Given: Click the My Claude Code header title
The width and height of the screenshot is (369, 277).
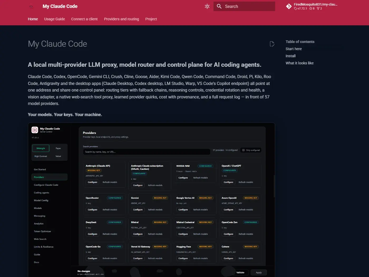Looking at the screenshot, I should (x=60, y=6).
